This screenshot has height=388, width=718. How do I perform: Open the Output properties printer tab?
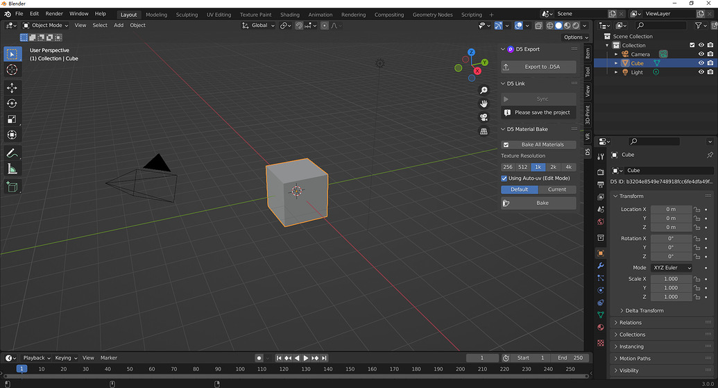[600, 185]
